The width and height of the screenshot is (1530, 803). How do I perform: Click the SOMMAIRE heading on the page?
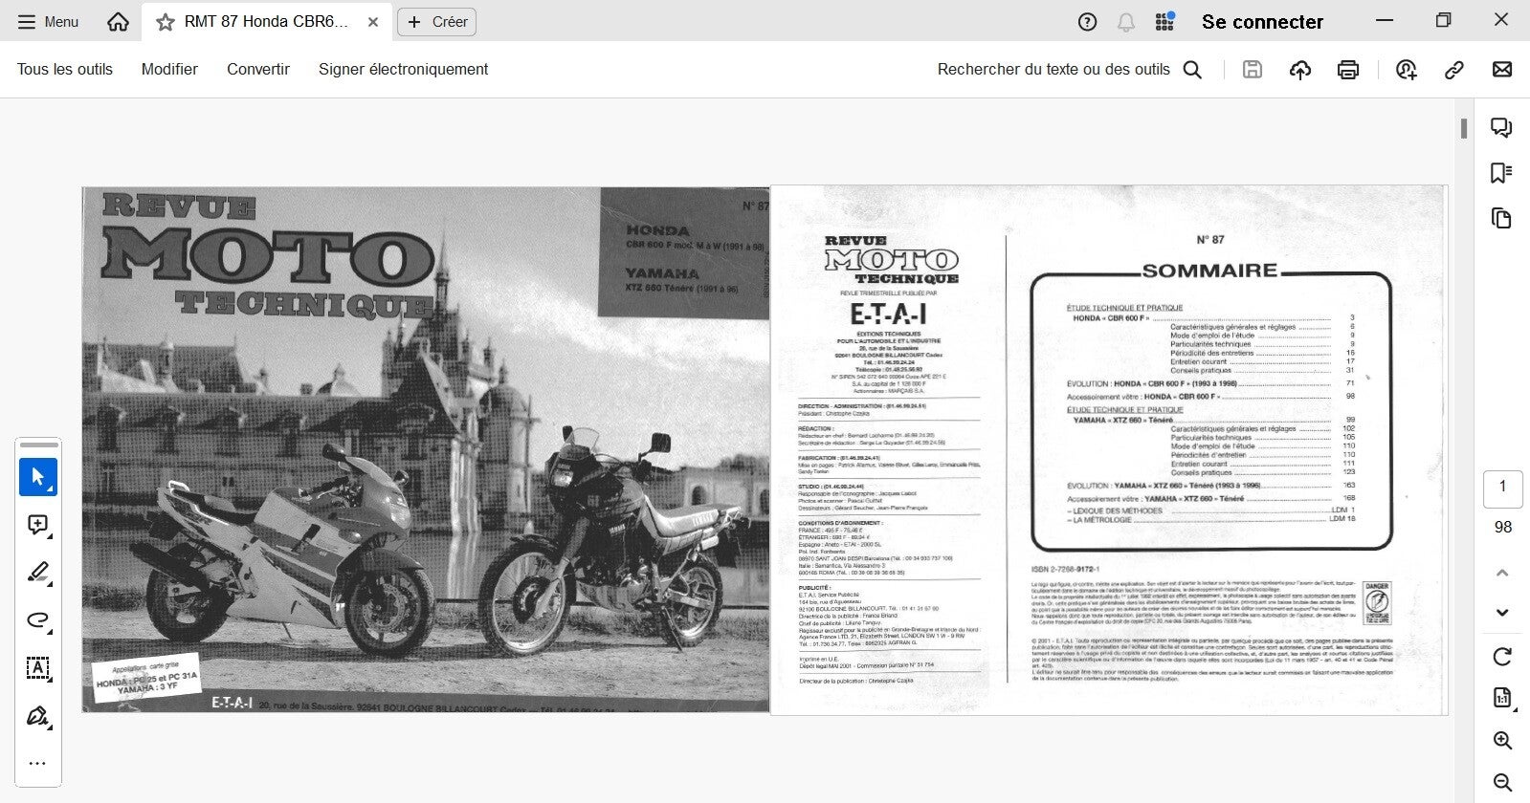click(x=1209, y=271)
